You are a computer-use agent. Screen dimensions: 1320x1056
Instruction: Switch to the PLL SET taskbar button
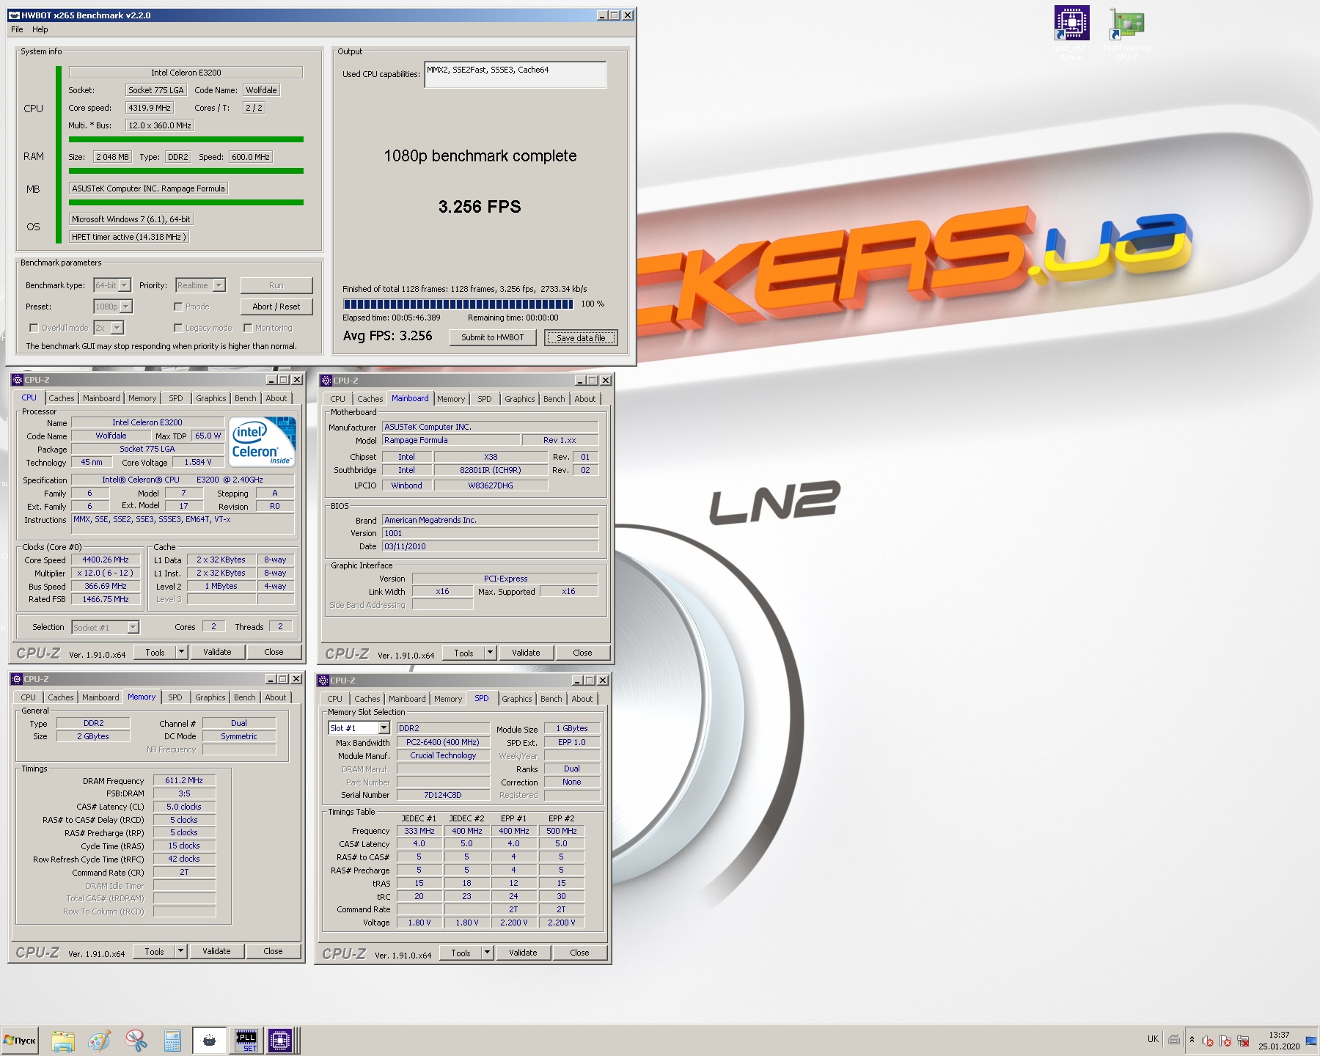[x=246, y=1040]
